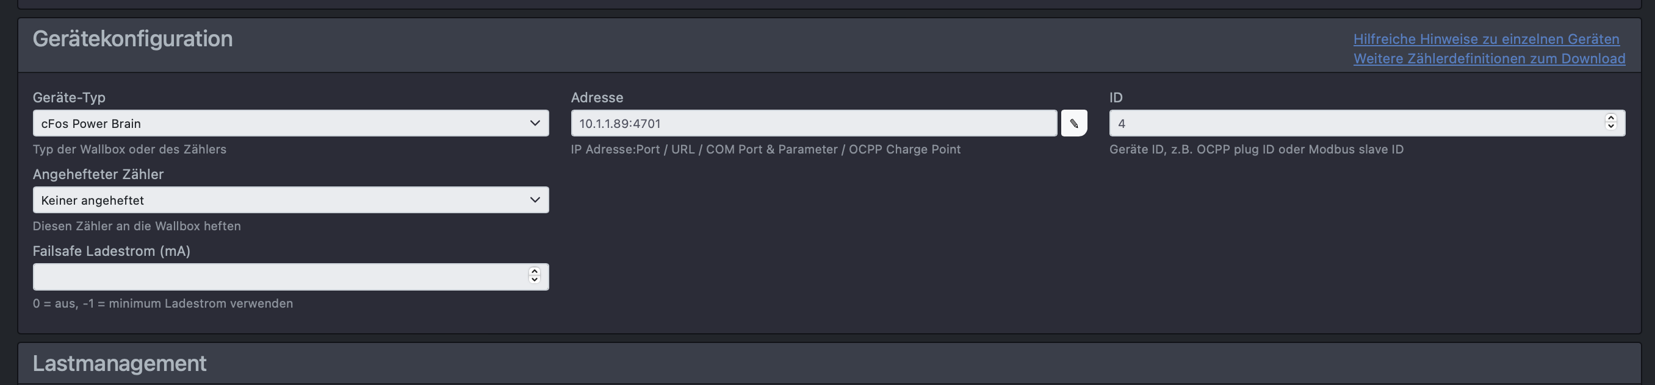Click the Failsafe Ladestrom (mA) label
The height and width of the screenshot is (385, 1655).
pyautogui.click(x=111, y=251)
